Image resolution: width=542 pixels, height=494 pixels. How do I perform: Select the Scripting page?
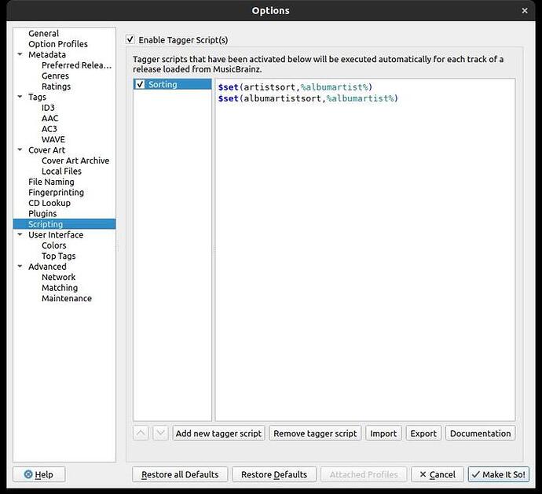(x=64, y=224)
